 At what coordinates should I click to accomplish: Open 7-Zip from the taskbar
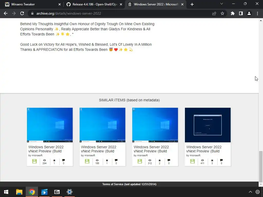(x=57, y=192)
